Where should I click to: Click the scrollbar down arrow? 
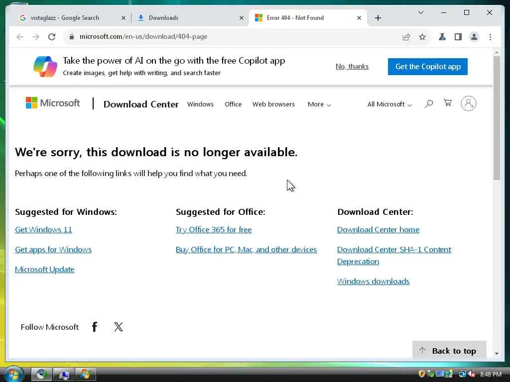(x=497, y=354)
